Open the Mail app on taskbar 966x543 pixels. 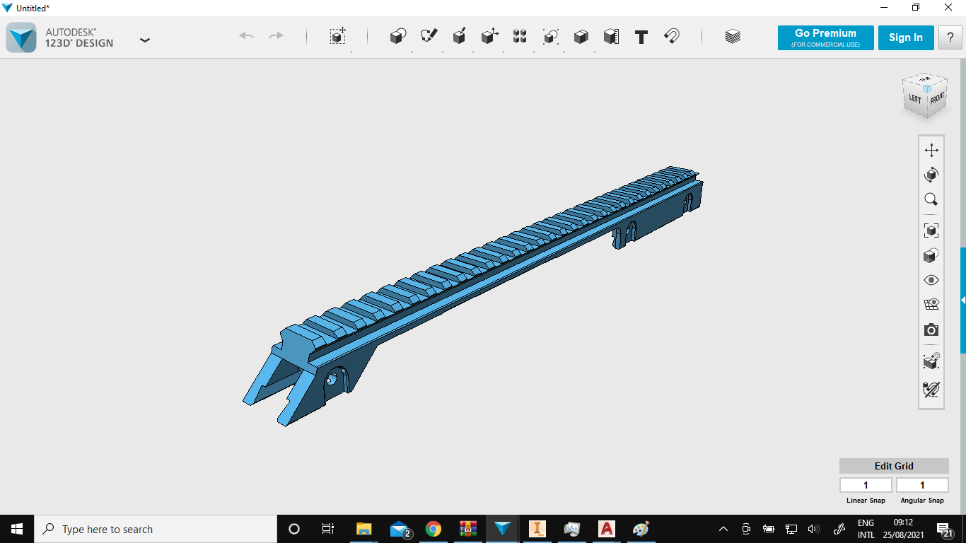pyautogui.click(x=399, y=529)
